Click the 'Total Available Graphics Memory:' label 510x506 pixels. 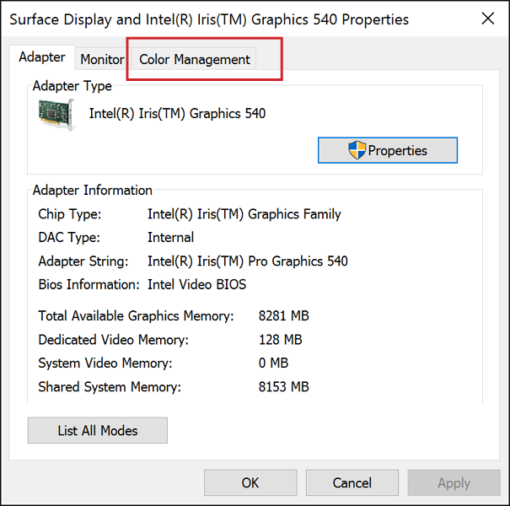(136, 315)
